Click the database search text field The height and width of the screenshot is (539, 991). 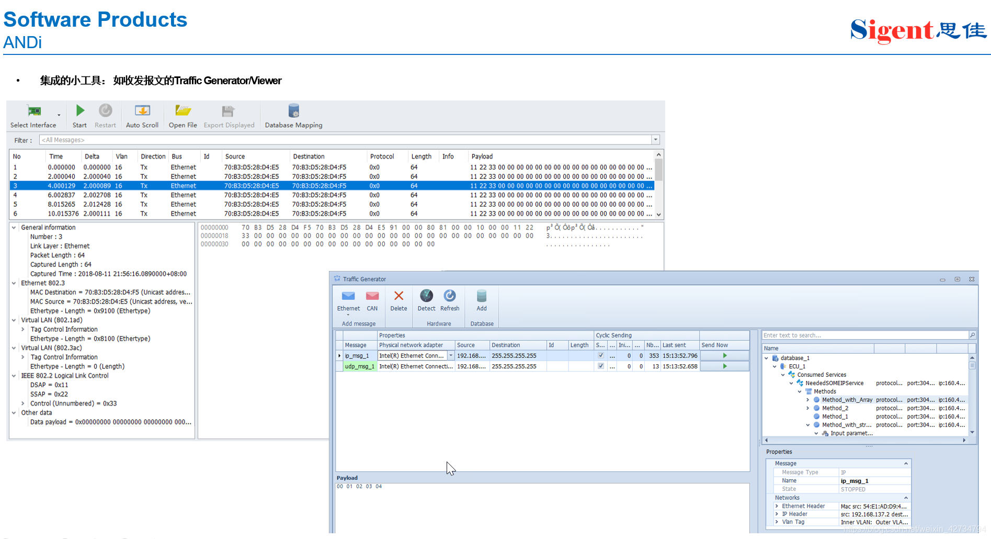pyautogui.click(x=865, y=335)
